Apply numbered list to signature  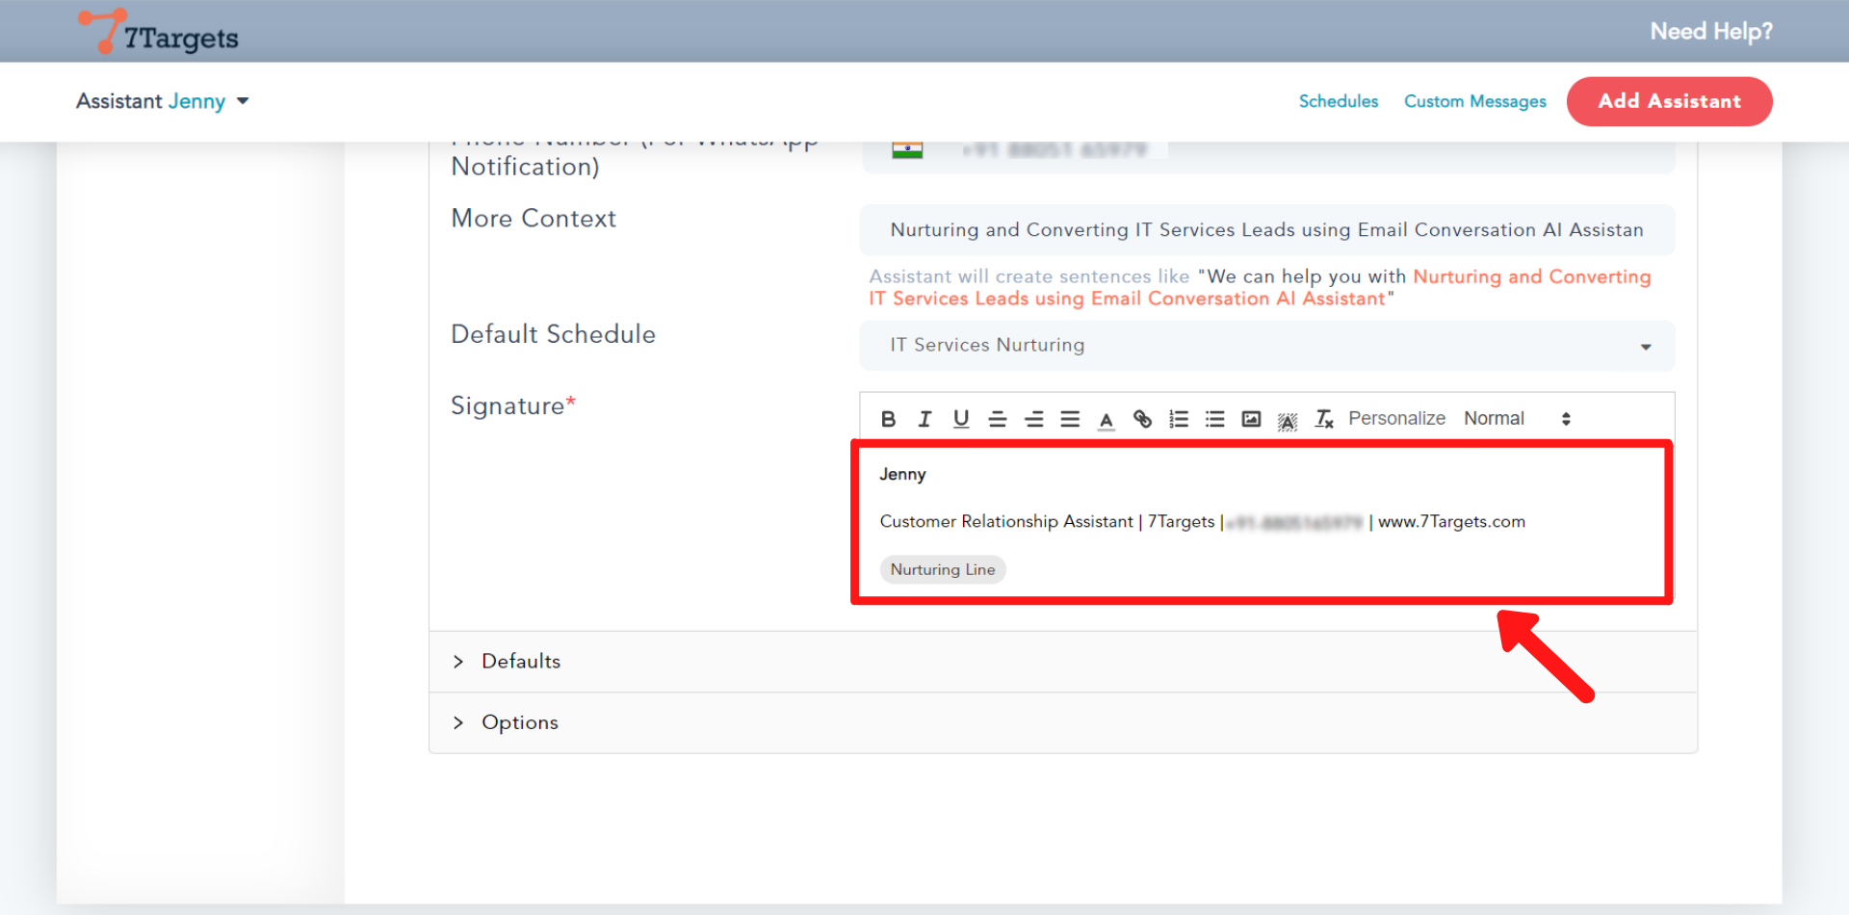point(1179,419)
